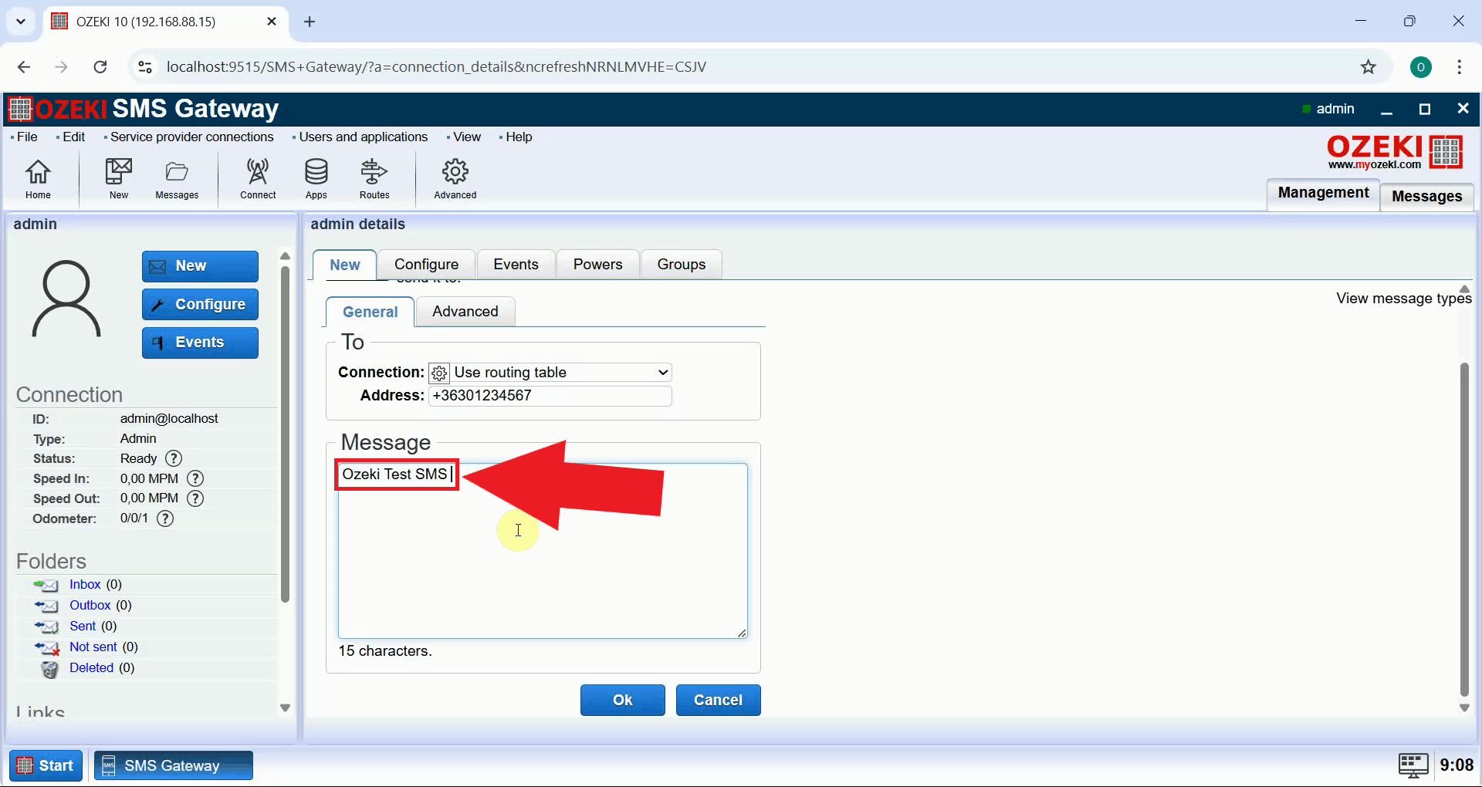
Task: Open the Inbox folder link
Action: (85, 585)
